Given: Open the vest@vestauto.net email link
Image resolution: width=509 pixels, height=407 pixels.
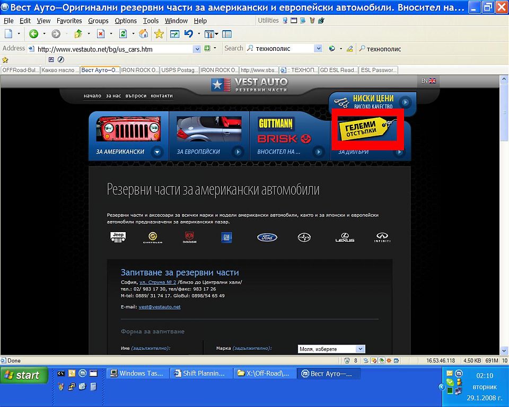Looking at the screenshot, I should 160,307.
